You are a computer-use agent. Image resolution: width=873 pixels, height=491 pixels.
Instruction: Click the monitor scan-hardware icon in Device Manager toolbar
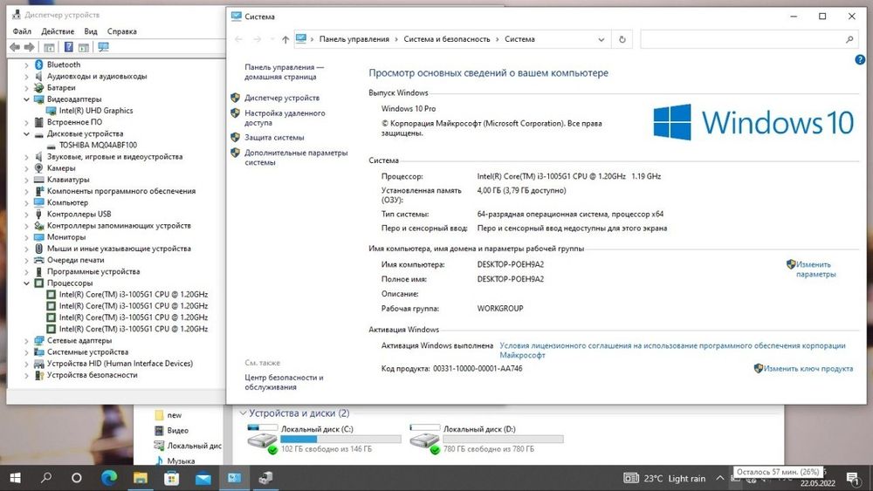[x=104, y=47]
